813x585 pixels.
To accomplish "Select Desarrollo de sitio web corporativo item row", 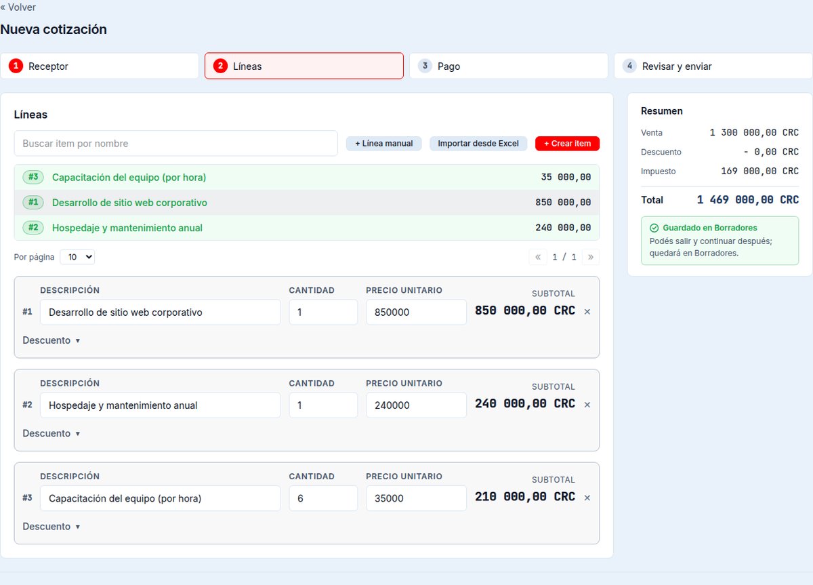I will (x=307, y=202).
